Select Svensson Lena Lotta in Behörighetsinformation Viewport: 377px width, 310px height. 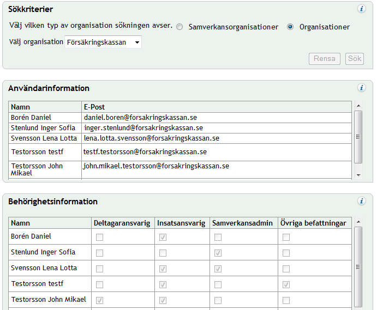180,268
